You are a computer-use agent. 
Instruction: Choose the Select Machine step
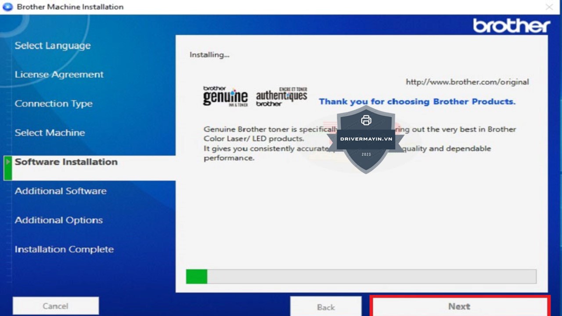coord(50,133)
